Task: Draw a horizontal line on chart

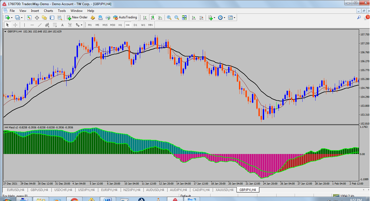Action: pos(32,25)
